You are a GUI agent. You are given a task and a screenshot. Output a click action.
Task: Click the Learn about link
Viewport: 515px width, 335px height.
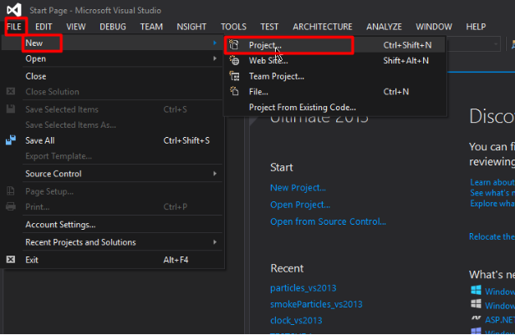click(x=492, y=182)
